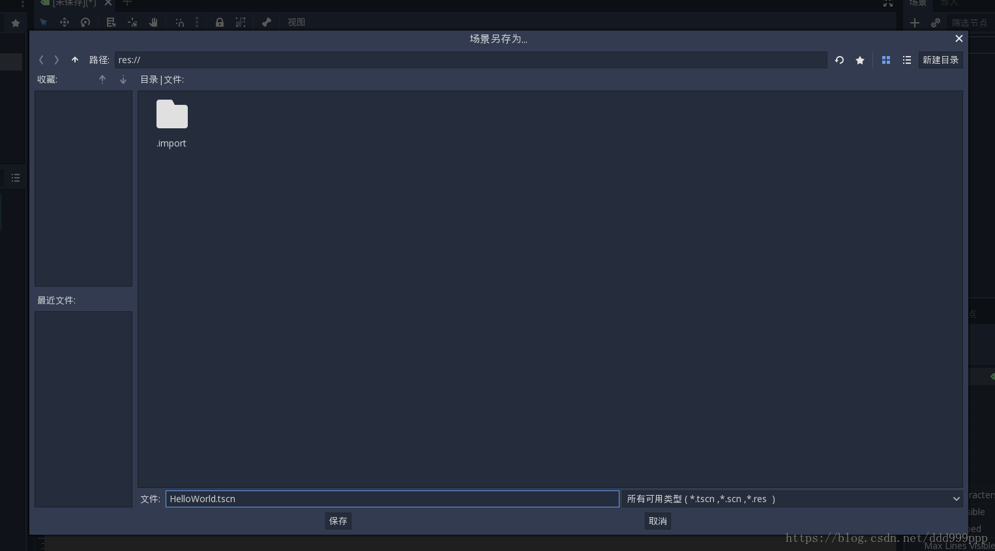The width and height of the screenshot is (995, 551).
Task: Open the list-select tool in toolbar
Action: 111,22
